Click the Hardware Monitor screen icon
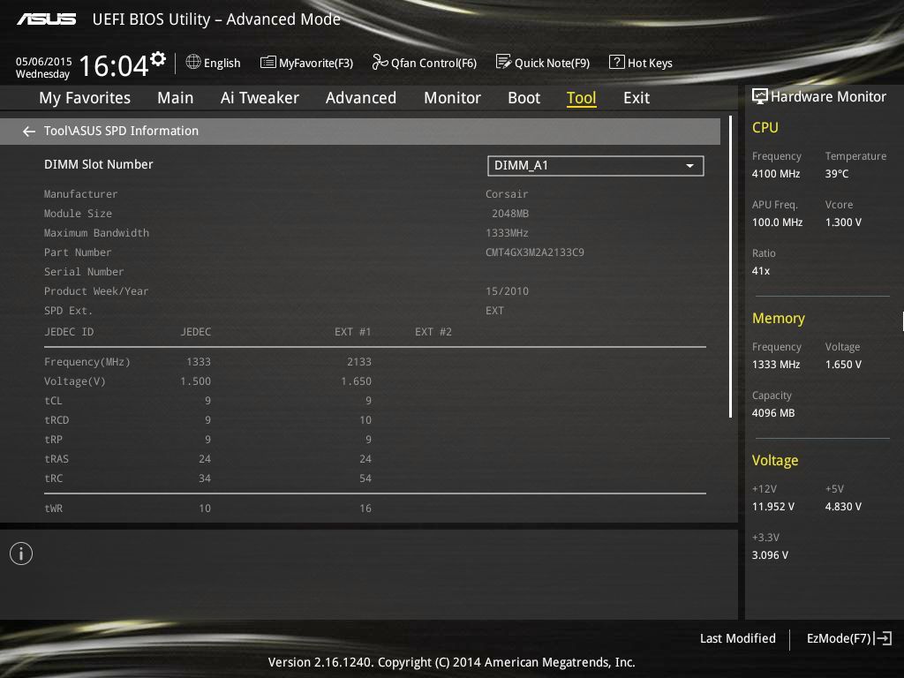The height and width of the screenshot is (678, 904). coord(760,96)
